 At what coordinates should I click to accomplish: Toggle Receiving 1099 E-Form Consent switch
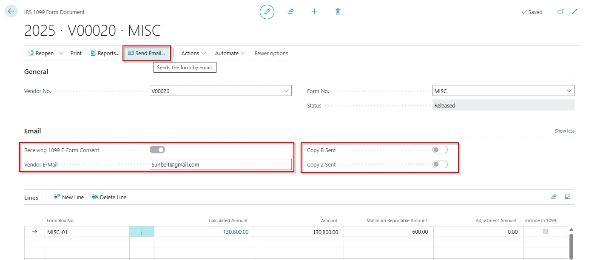157,150
